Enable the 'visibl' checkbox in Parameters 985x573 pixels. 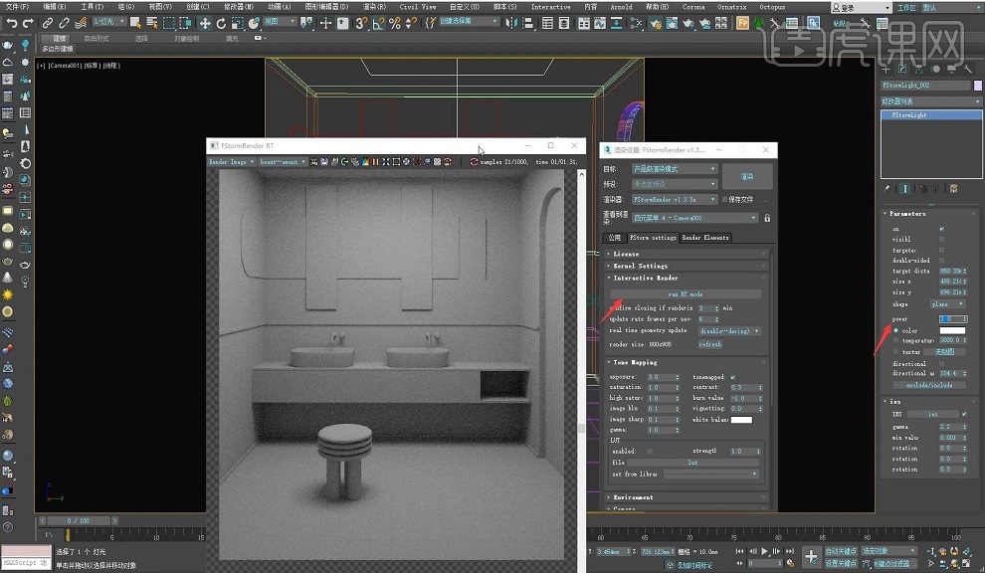tap(941, 240)
